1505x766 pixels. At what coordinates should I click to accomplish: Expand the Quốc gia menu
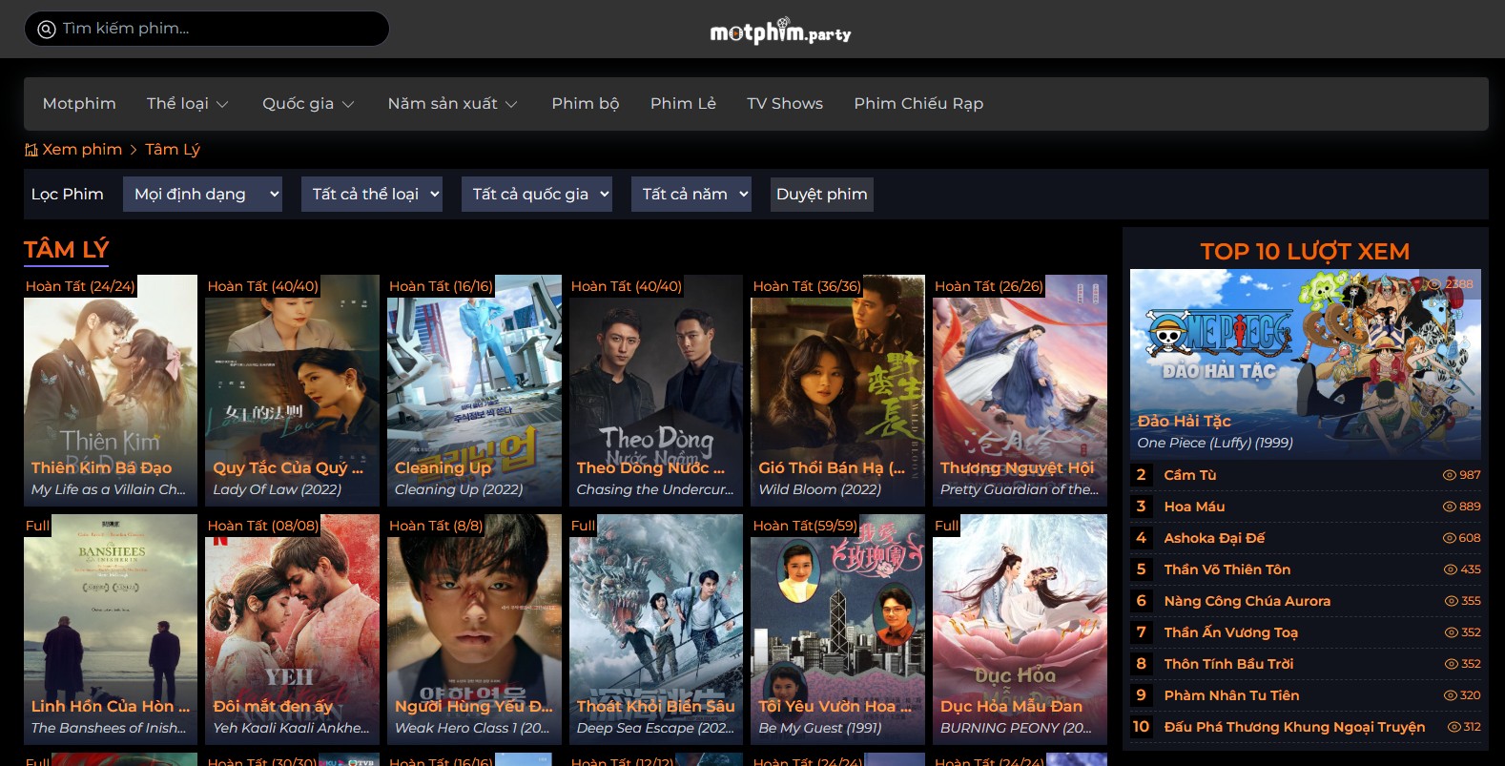[x=308, y=104]
